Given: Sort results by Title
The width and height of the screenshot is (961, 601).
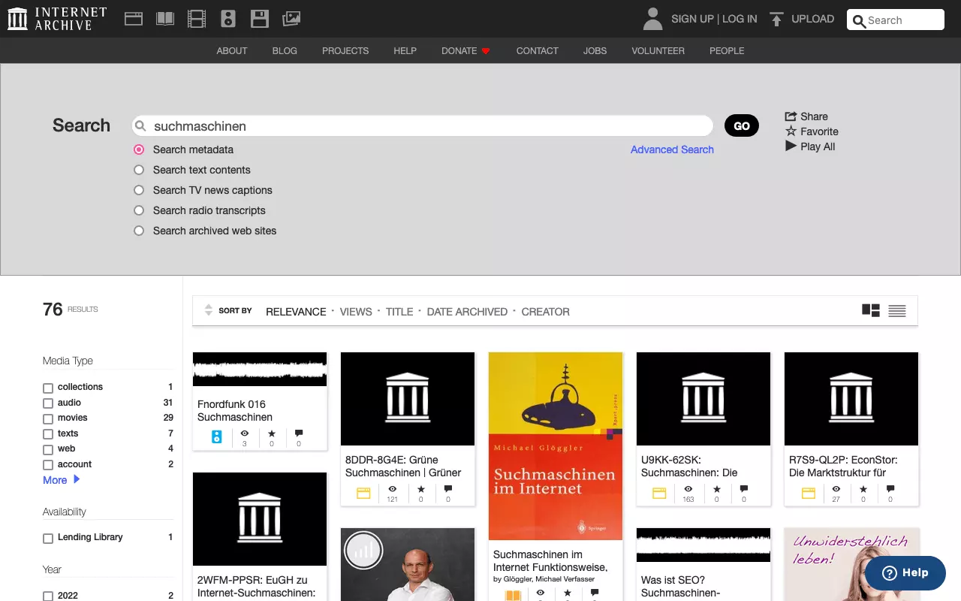Looking at the screenshot, I should click(x=399, y=312).
